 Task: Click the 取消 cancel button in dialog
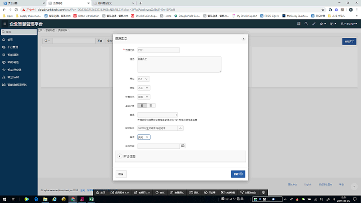[121, 174]
